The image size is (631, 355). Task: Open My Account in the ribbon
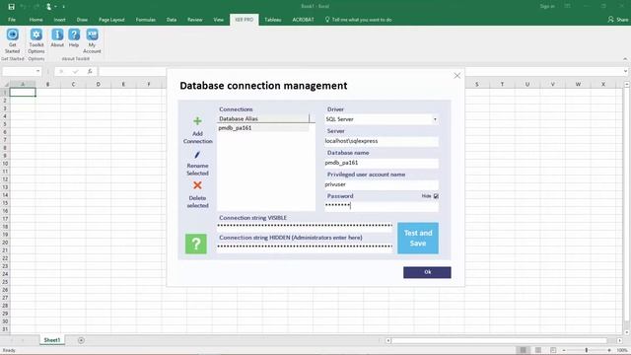(92, 41)
